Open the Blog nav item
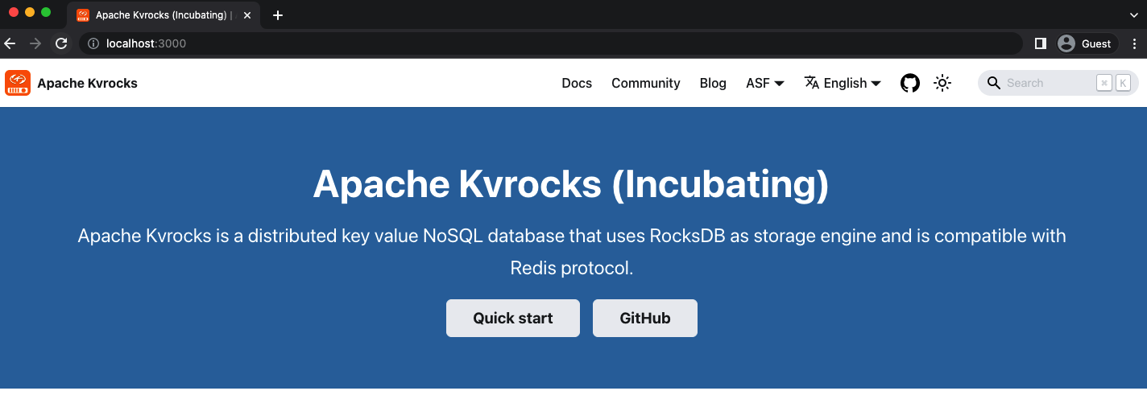Screen dimensions: 1147x395 tap(713, 83)
